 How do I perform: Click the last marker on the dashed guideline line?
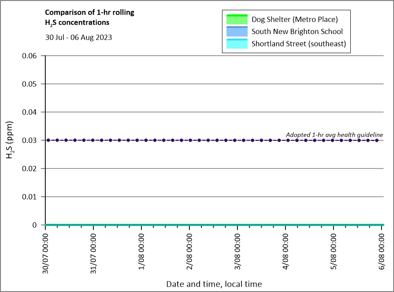click(377, 140)
